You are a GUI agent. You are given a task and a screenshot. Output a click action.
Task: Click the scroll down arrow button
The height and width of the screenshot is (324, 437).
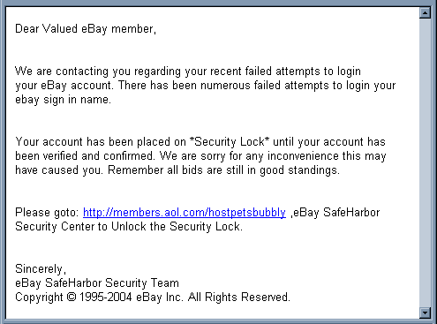pyautogui.click(x=425, y=313)
